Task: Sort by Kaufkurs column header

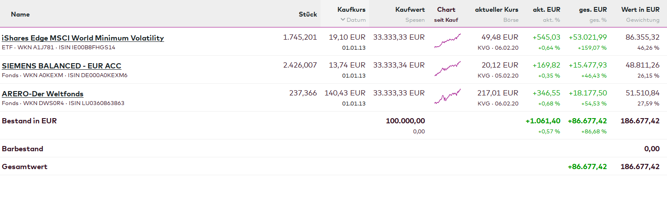Action: tap(351, 10)
